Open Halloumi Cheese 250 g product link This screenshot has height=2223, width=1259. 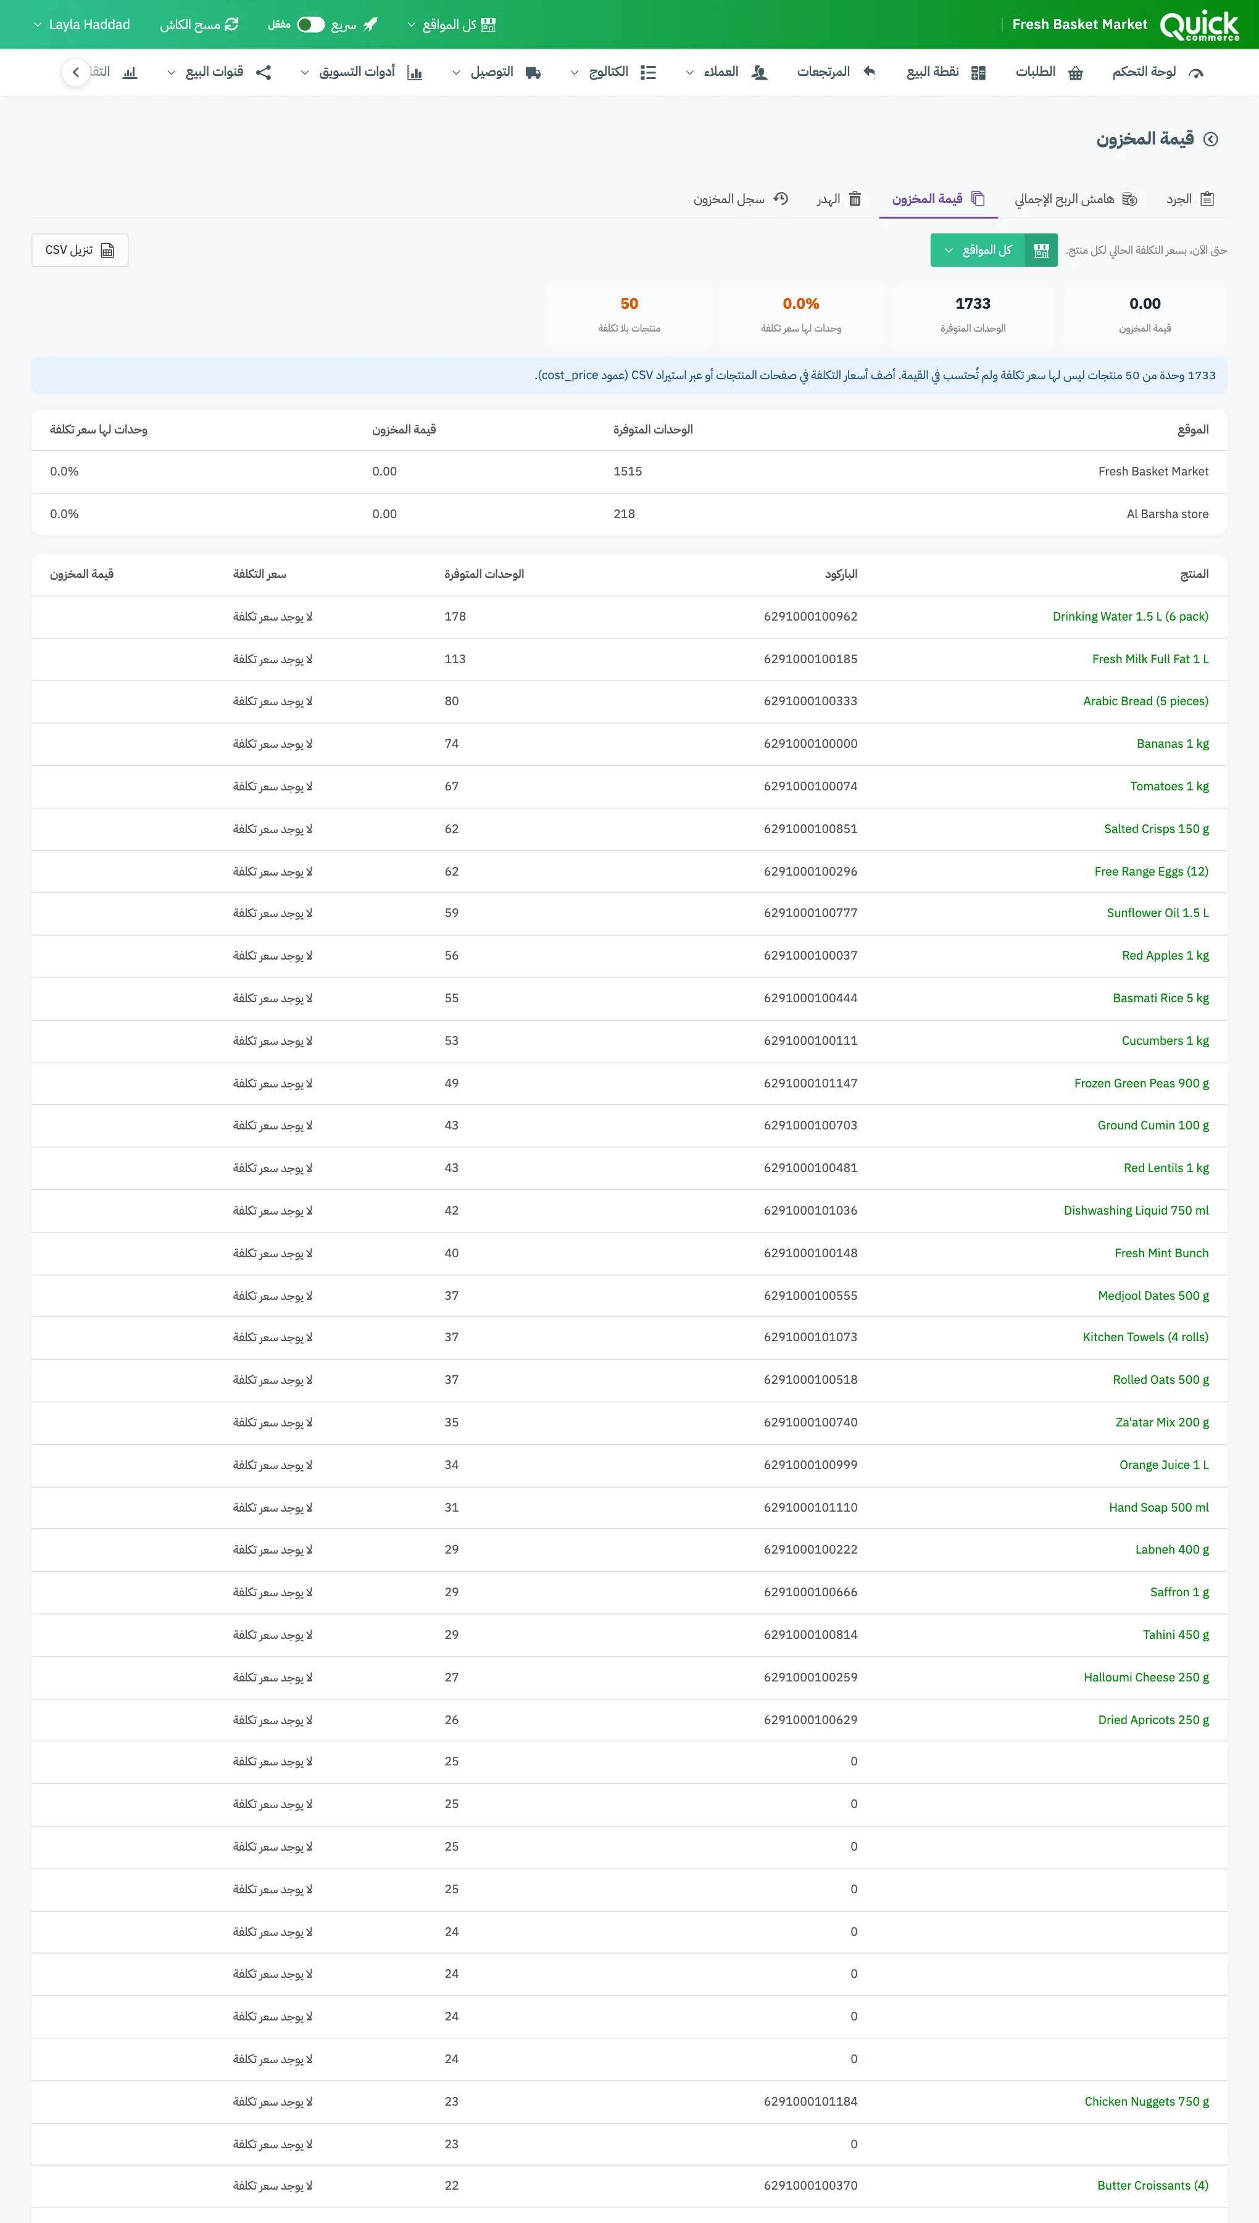click(x=1145, y=1677)
